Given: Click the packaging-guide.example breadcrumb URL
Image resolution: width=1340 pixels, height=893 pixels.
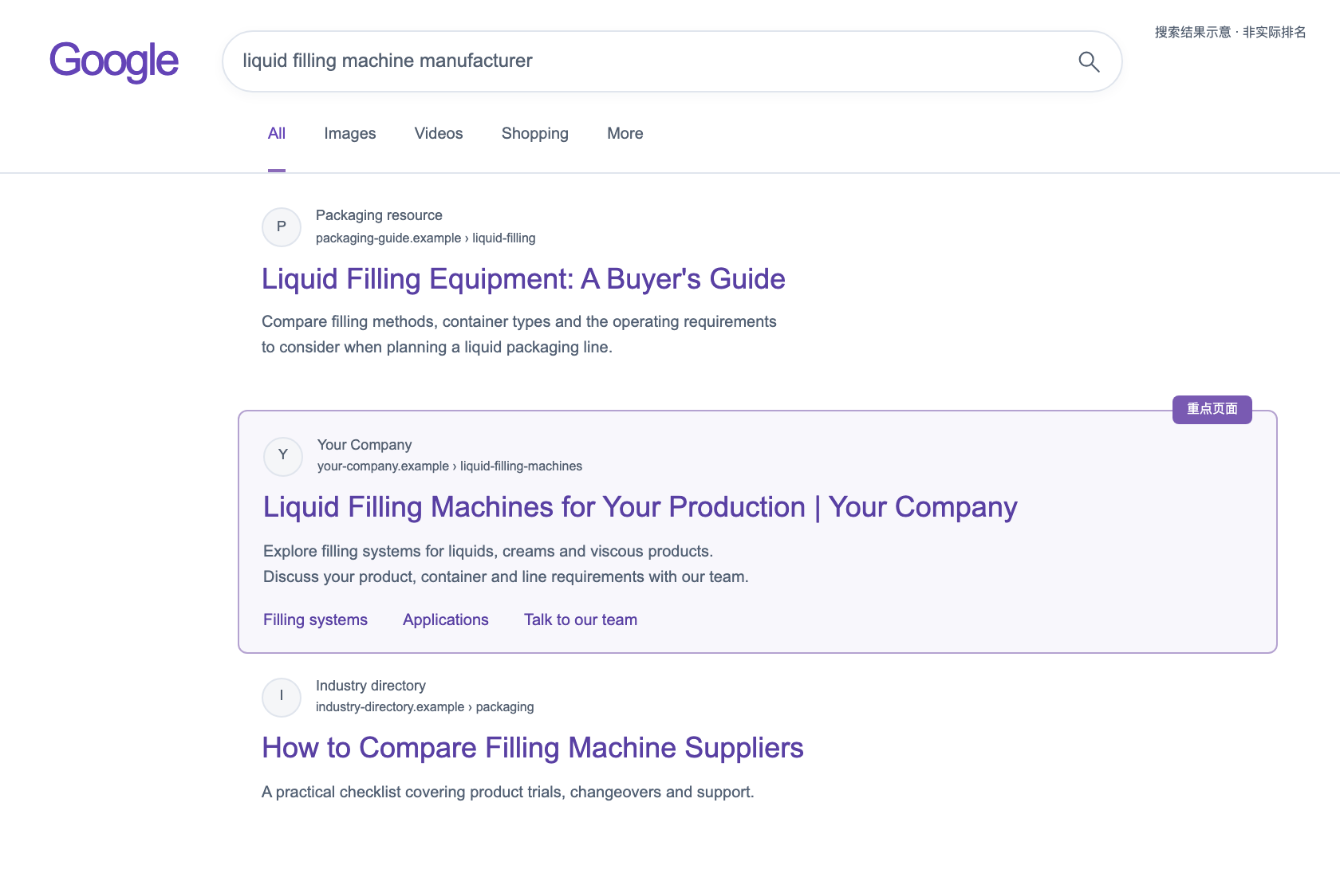Looking at the screenshot, I should click(x=426, y=238).
